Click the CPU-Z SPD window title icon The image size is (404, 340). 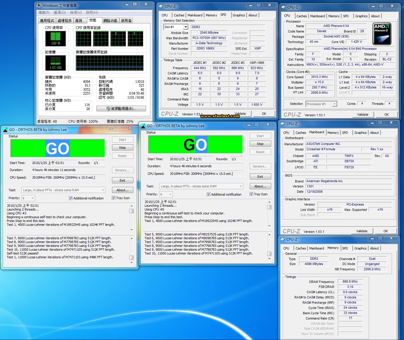coord(161,6)
